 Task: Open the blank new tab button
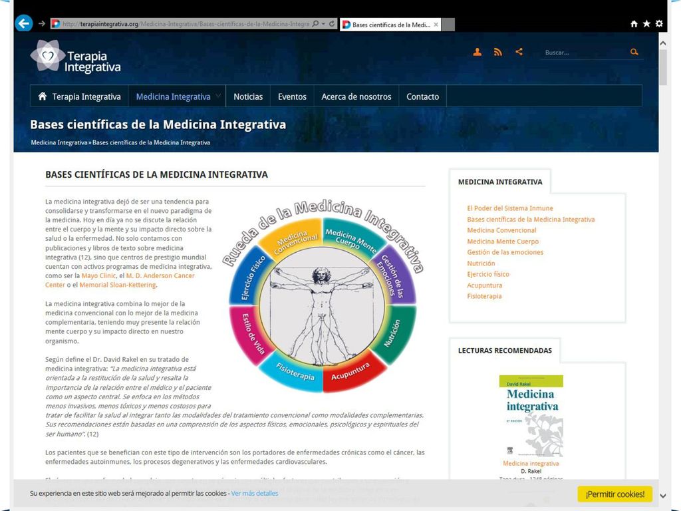point(448,25)
